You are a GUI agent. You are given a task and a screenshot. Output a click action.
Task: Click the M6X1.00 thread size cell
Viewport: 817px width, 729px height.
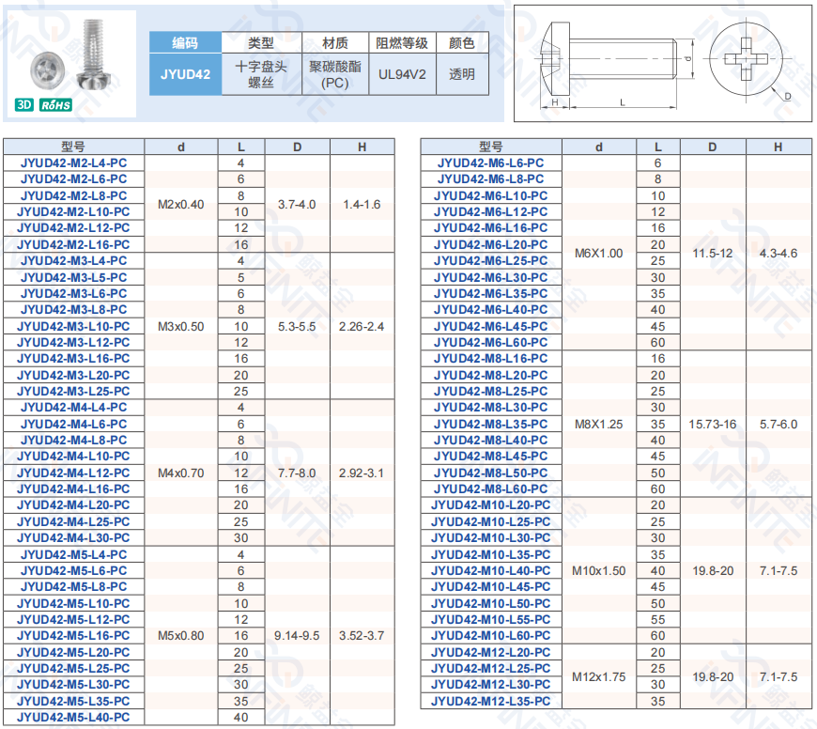click(598, 253)
